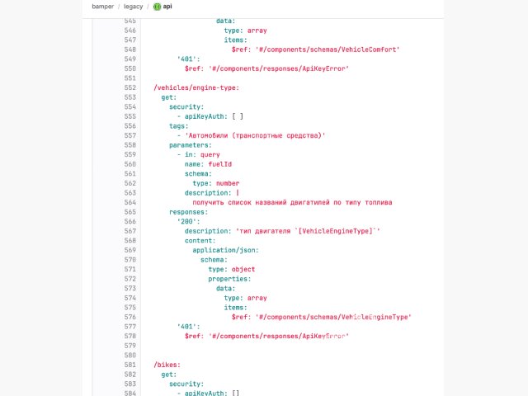This screenshot has height=396, width=528.
Task: Click line number 557
Action: pyautogui.click(x=130, y=135)
